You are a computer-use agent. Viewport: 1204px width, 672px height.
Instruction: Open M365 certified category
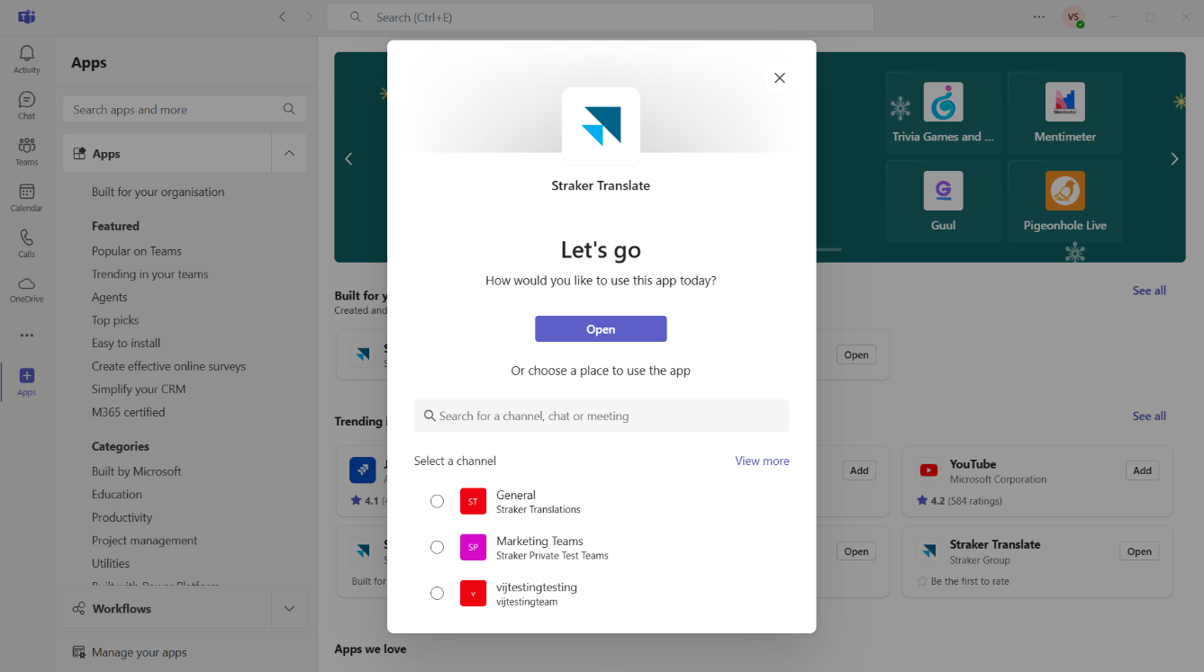(129, 412)
